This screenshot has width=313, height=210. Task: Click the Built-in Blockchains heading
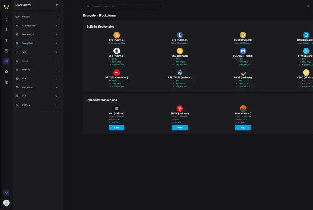pyautogui.click(x=100, y=27)
